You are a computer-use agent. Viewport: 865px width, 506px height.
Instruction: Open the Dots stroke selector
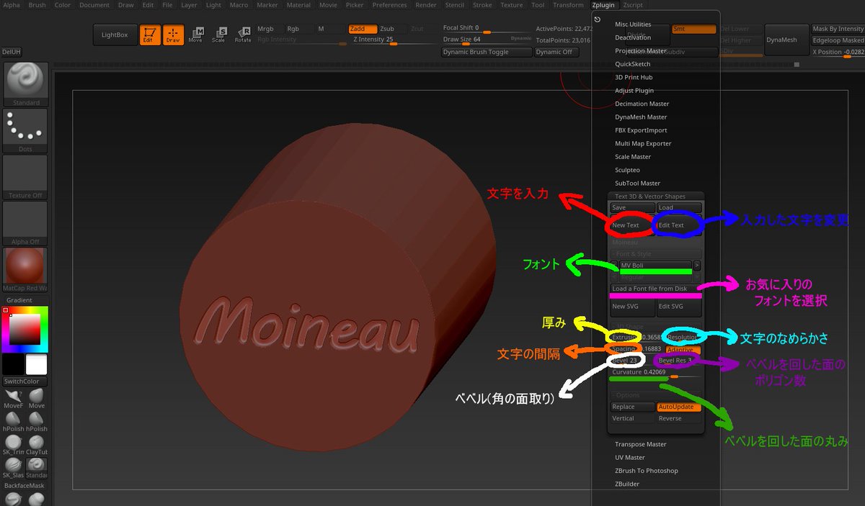[x=25, y=130]
